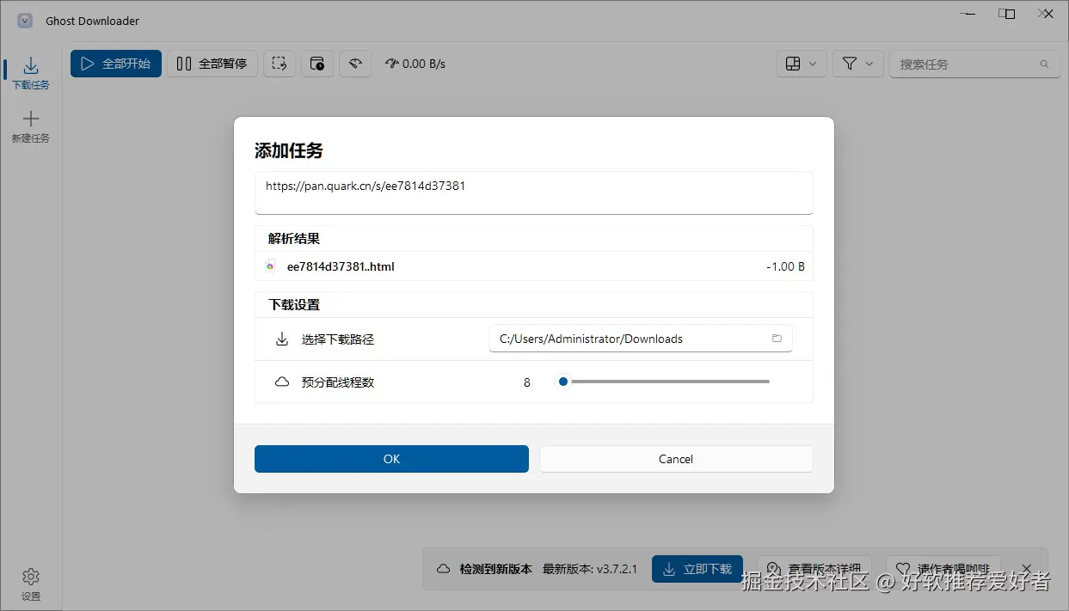The width and height of the screenshot is (1069, 611).
Task: Browse with the folder icon in the path field
Action: click(777, 339)
